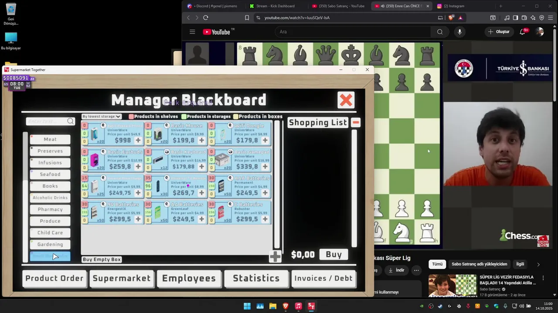This screenshot has height=313, width=558.
Task: Switch to Invoices / Debt tab
Action: point(323,279)
